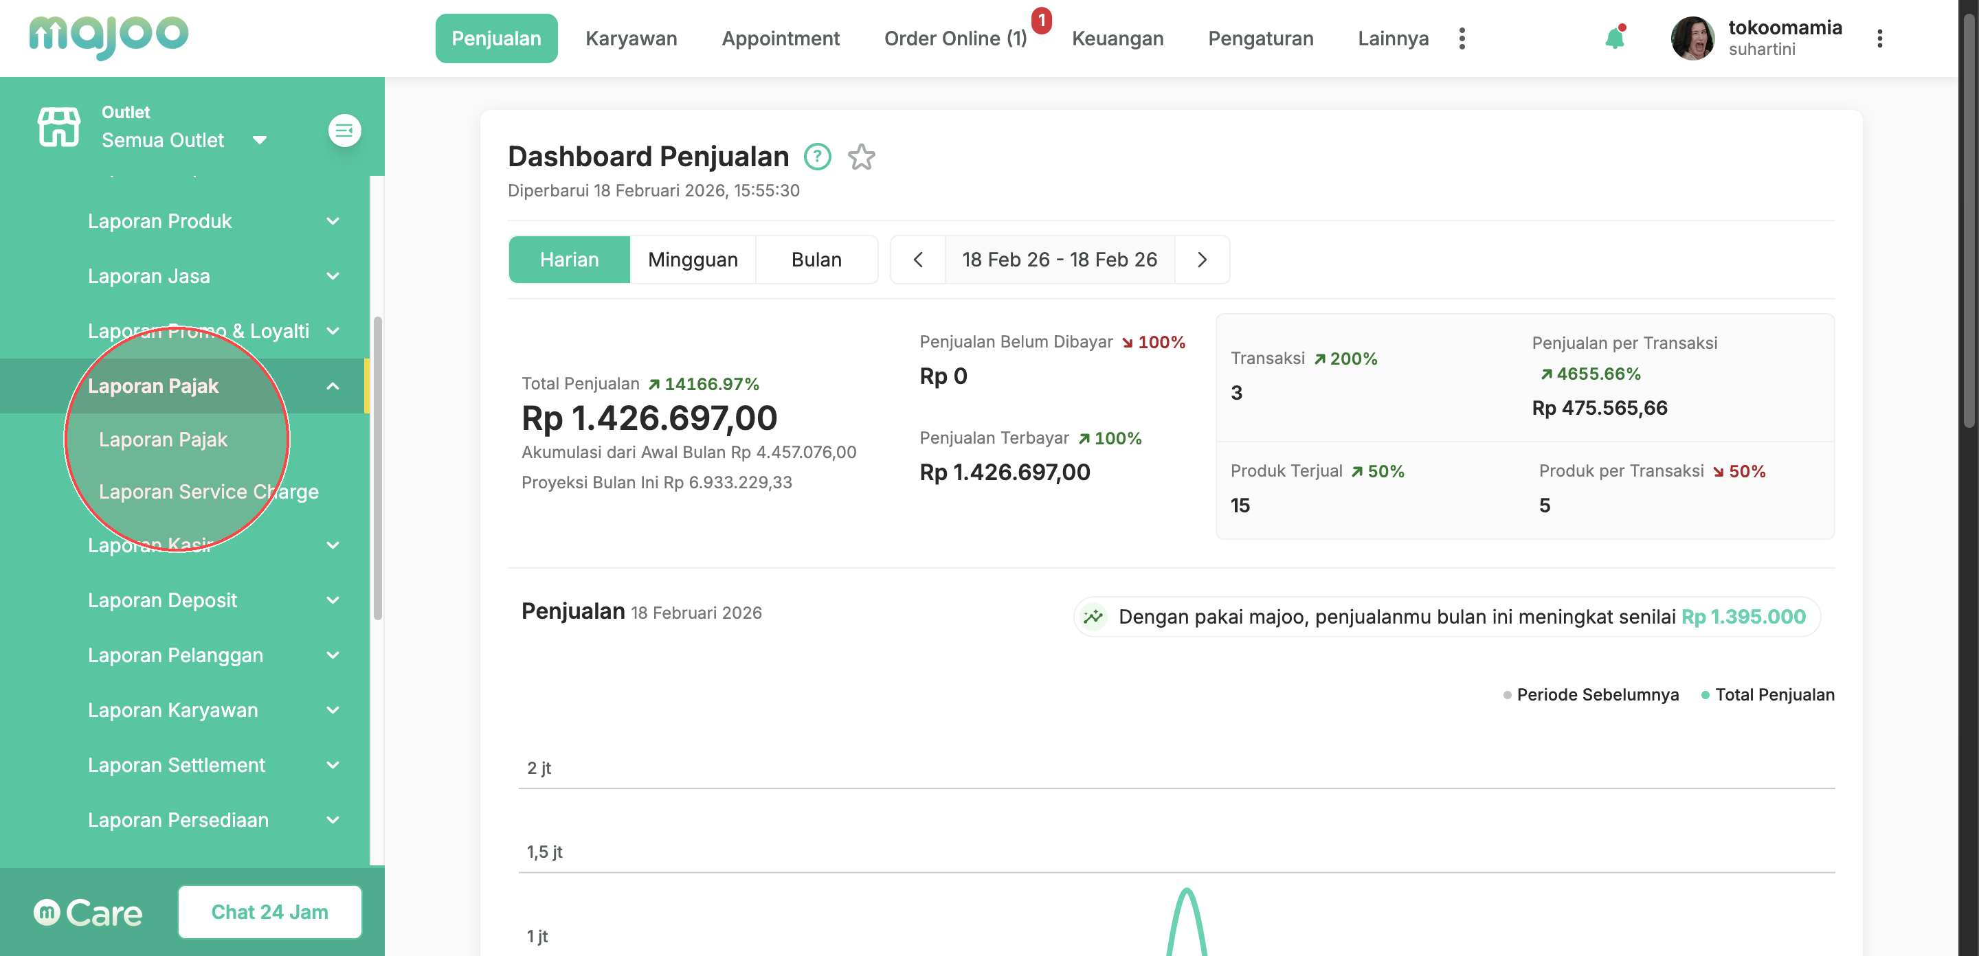The width and height of the screenshot is (1979, 956).
Task: Open the Order Online menu
Action: coord(955,38)
